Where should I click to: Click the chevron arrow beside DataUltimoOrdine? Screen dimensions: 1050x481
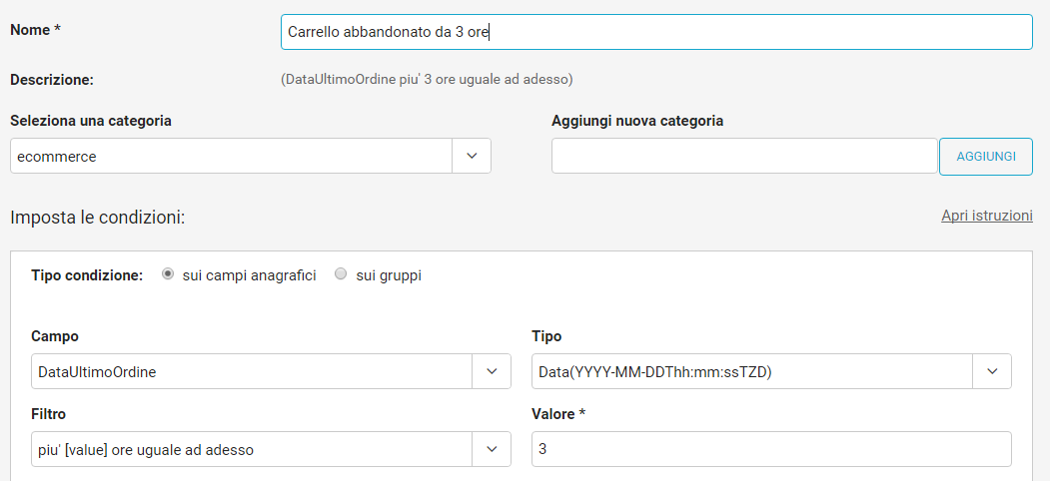[491, 371]
